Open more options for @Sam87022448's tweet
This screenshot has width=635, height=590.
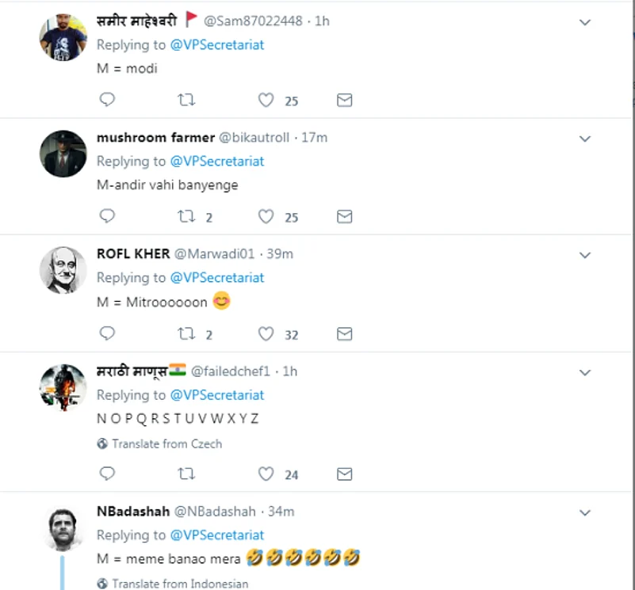[585, 22]
